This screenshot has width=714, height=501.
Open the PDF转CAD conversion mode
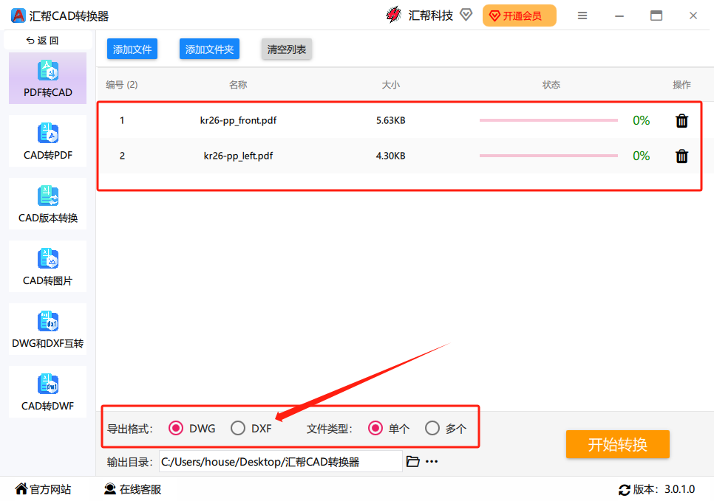click(x=48, y=78)
